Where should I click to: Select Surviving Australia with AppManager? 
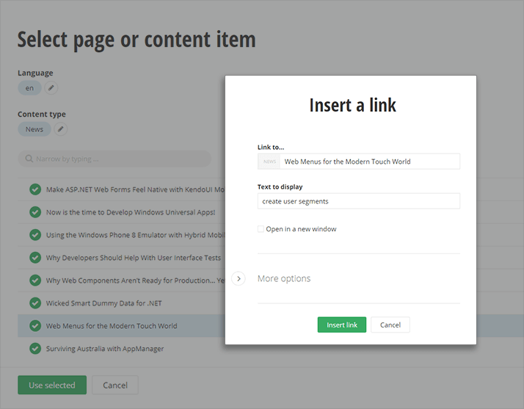[121, 349]
